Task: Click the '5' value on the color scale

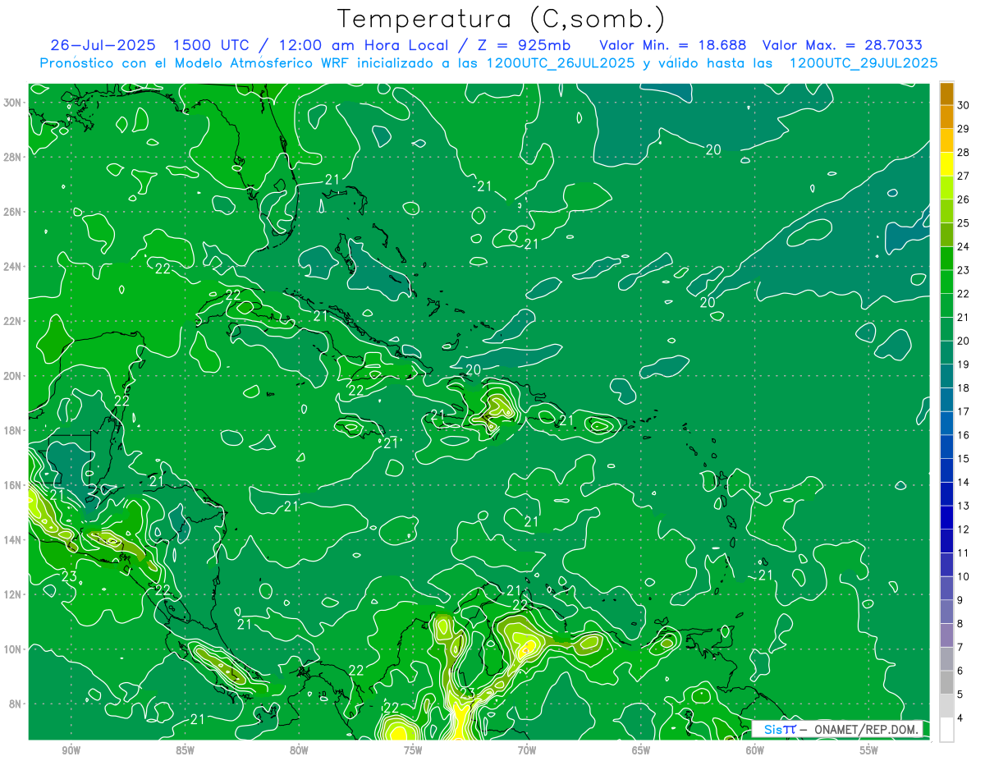Action: (961, 695)
